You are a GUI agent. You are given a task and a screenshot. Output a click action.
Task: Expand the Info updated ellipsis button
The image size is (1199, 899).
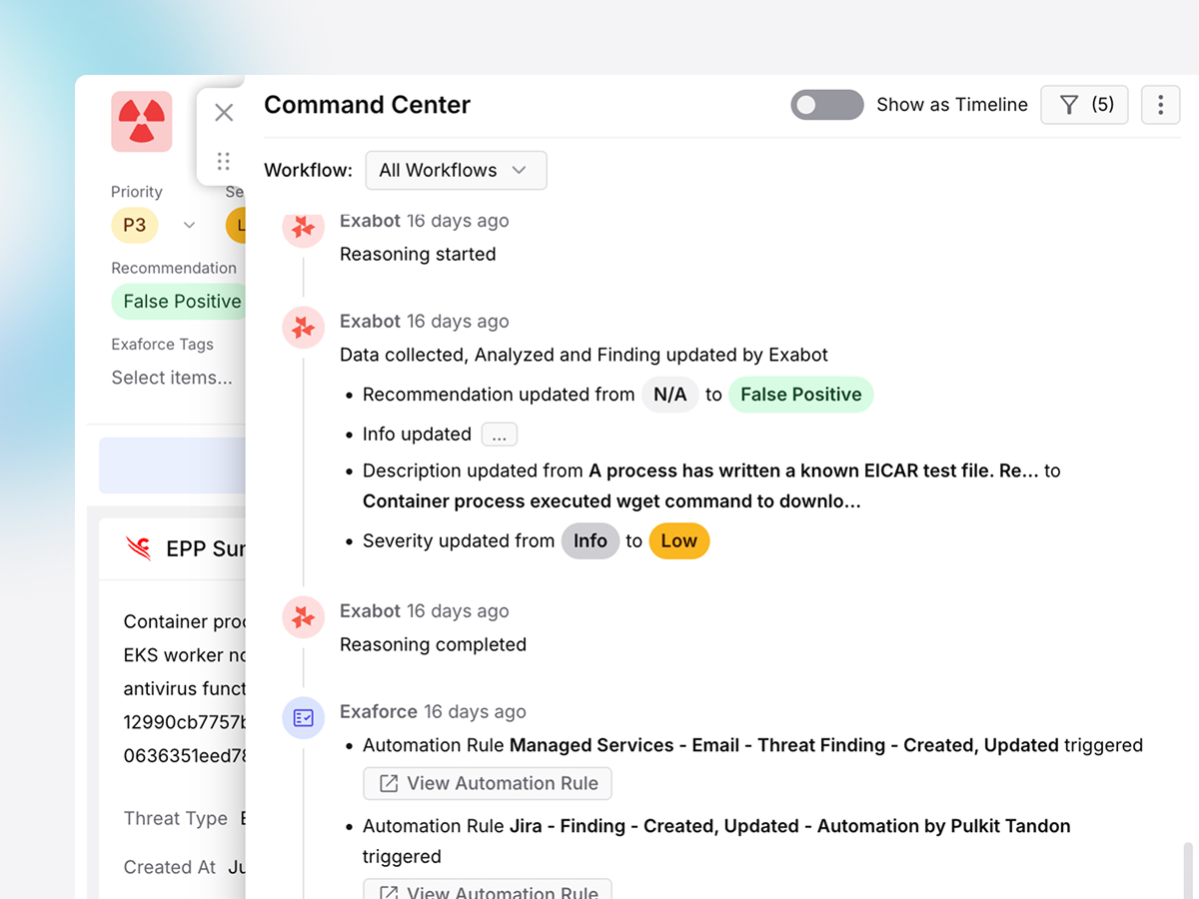[499, 435]
